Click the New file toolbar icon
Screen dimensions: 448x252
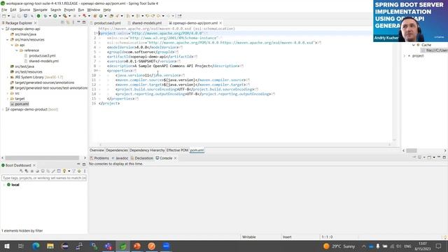coord(4,16)
